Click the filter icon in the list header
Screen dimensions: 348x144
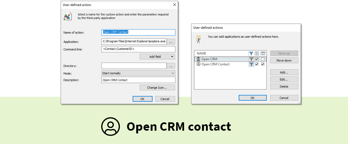coord(251,53)
